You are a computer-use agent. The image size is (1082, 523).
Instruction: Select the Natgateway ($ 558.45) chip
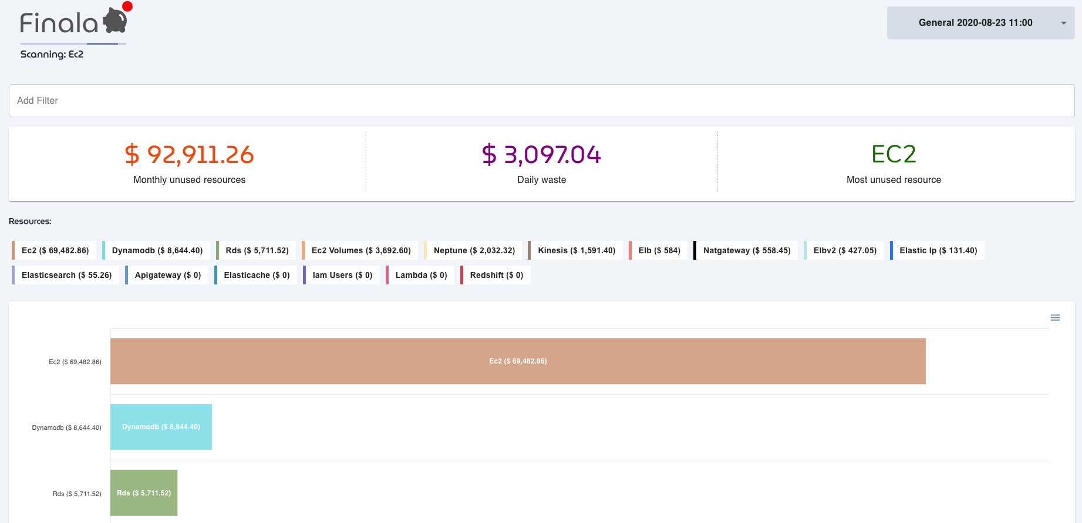(746, 250)
